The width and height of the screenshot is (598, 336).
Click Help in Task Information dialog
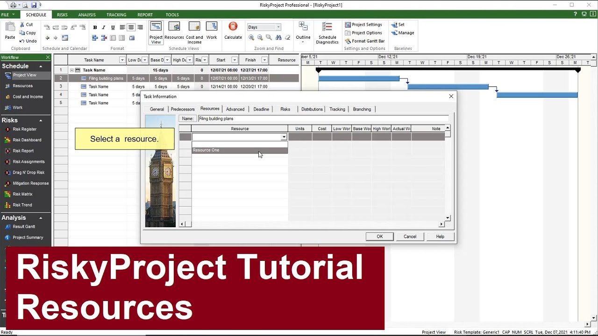tap(440, 237)
